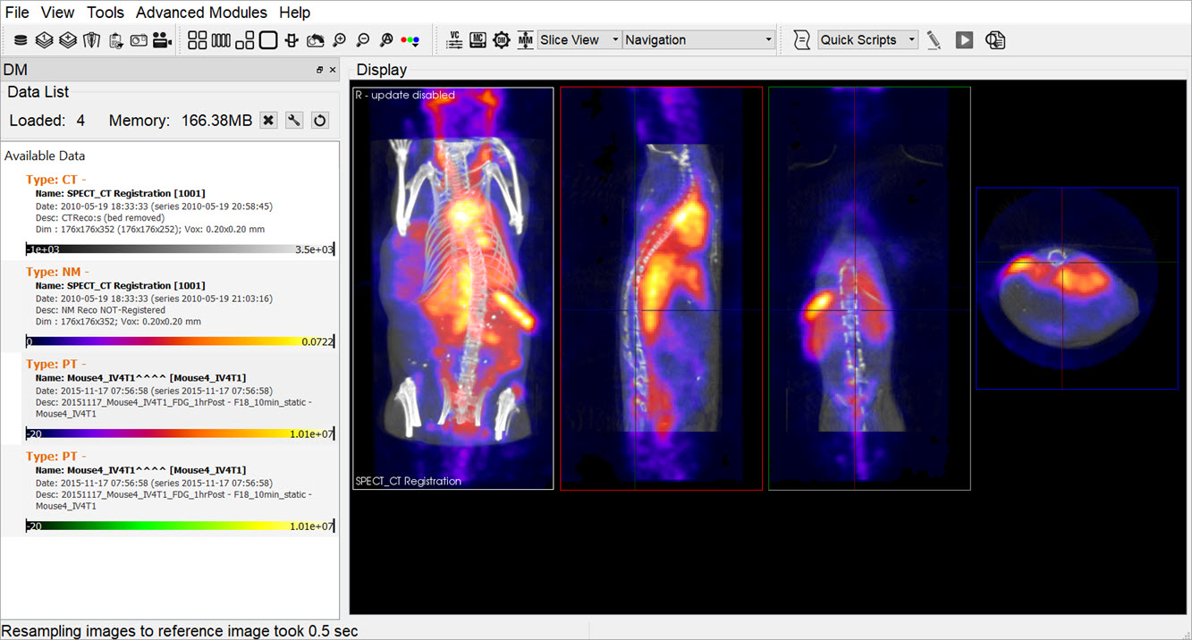Click the wrench icon in Data List
The width and height of the screenshot is (1192, 640).
[293, 121]
